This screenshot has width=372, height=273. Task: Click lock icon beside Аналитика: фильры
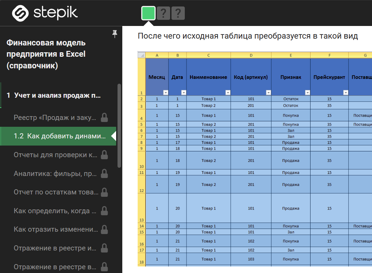tap(105, 174)
